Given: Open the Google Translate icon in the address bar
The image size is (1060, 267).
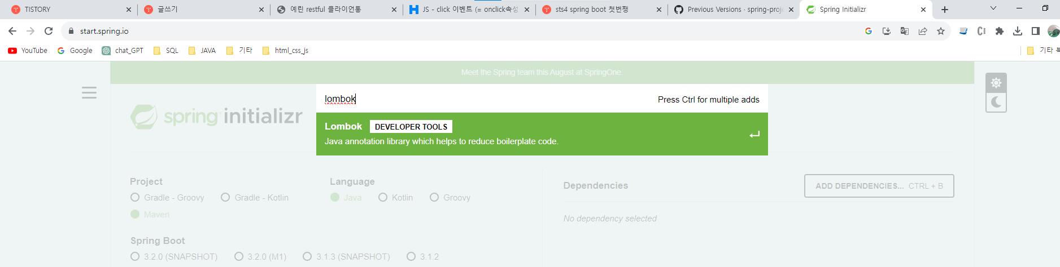Looking at the screenshot, I should point(905,31).
